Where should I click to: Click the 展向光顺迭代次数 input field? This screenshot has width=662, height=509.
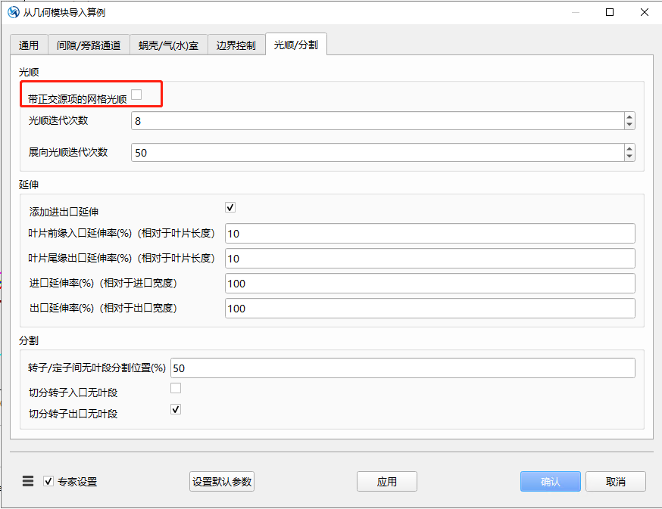pos(377,153)
